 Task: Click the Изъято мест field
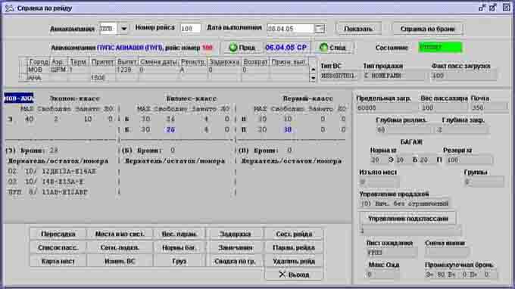coord(379,182)
